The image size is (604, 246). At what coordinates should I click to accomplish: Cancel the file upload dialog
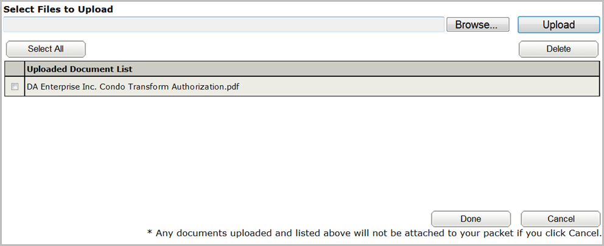tap(561, 219)
